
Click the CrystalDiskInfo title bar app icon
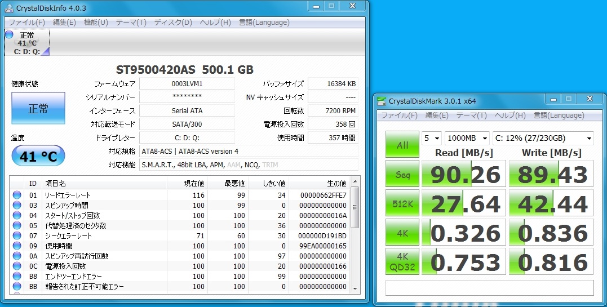point(8,8)
